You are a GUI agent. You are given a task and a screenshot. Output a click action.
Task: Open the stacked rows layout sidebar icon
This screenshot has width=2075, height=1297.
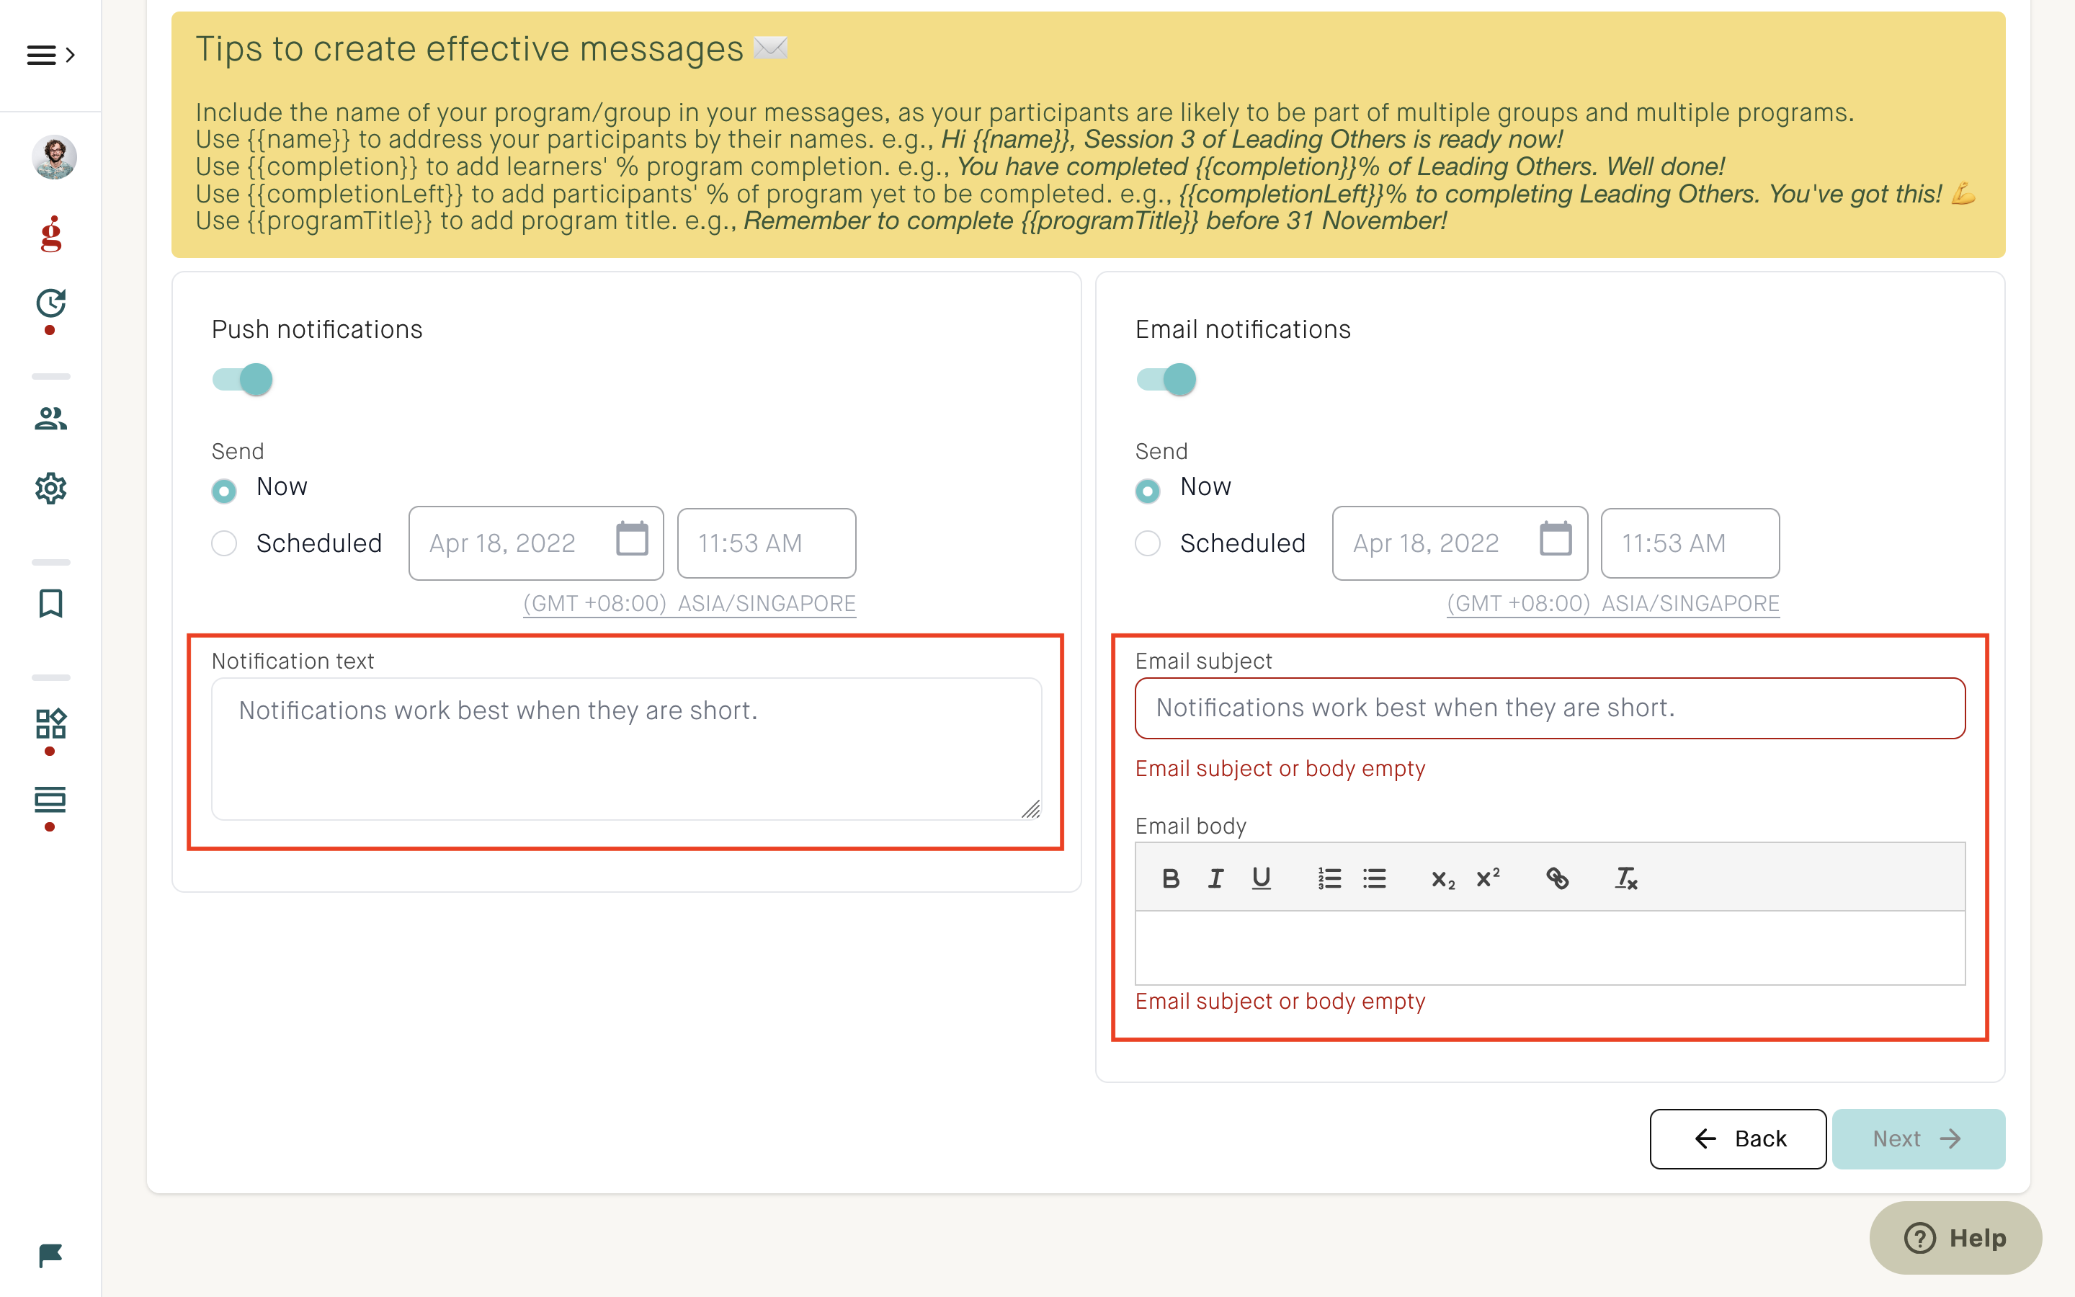[50, 801]
